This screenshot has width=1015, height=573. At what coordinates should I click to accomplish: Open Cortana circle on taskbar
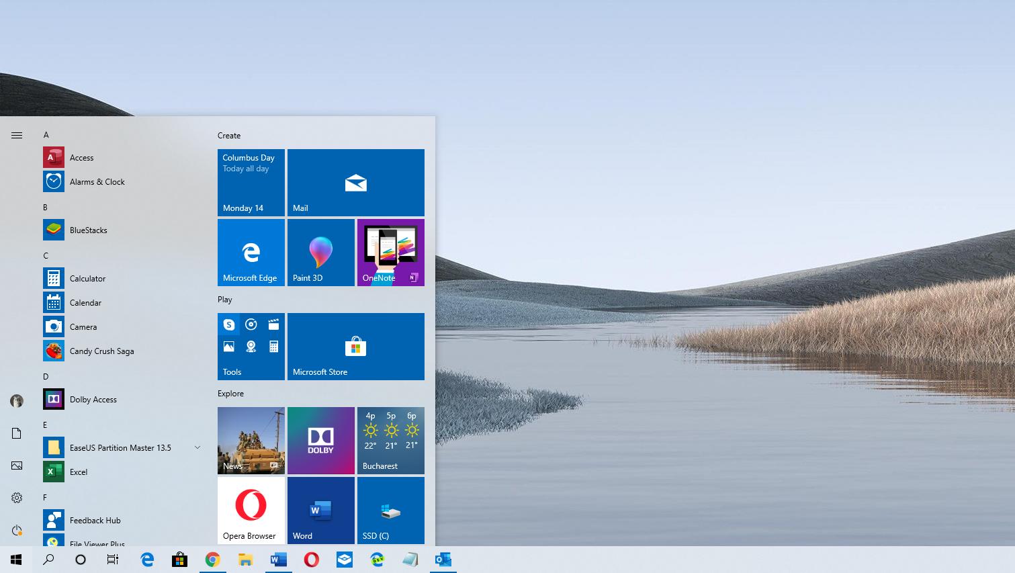pos(81,560)
